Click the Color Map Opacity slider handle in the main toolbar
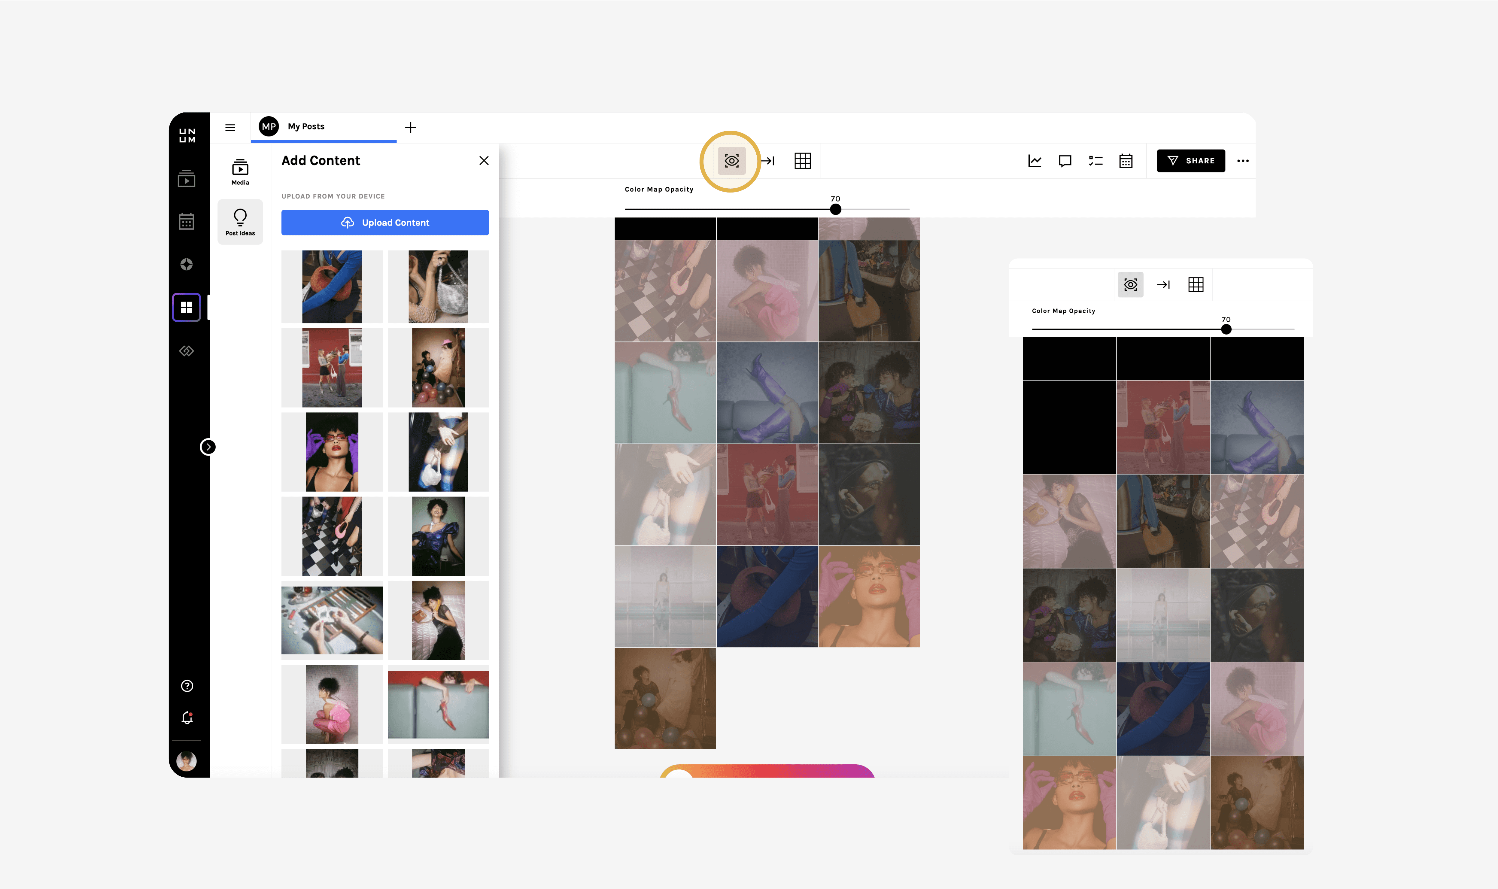Viewport: 1498px width, 889px height. click(836, 209)
